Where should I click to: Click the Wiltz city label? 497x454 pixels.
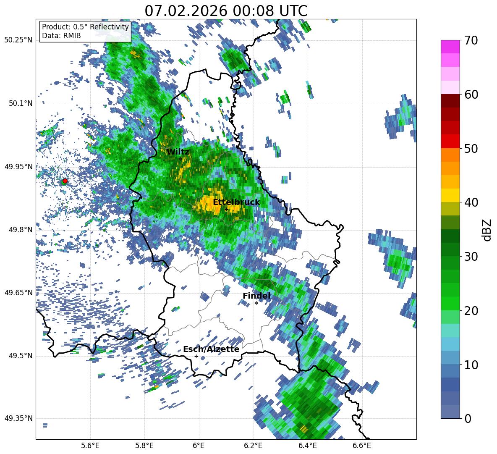pos(178,152)
